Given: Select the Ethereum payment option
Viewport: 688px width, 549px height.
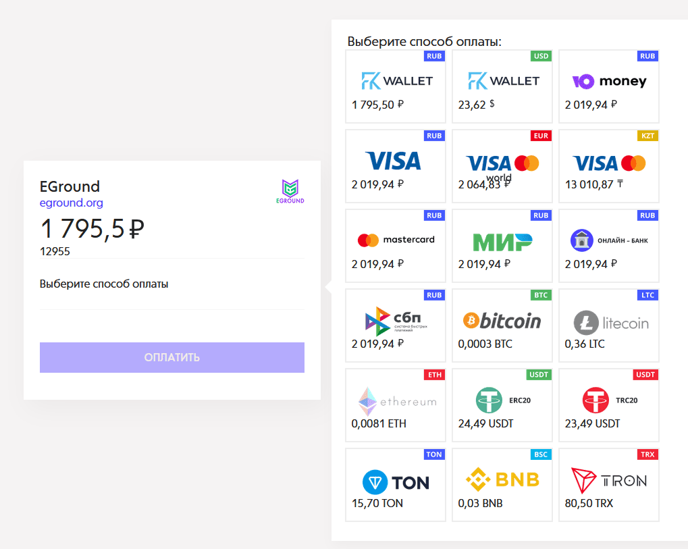Looking at the screenshot, I should point(396,405).
